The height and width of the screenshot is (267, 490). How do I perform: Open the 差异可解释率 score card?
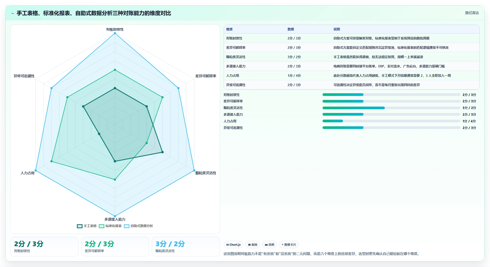[x=115, y=246]
